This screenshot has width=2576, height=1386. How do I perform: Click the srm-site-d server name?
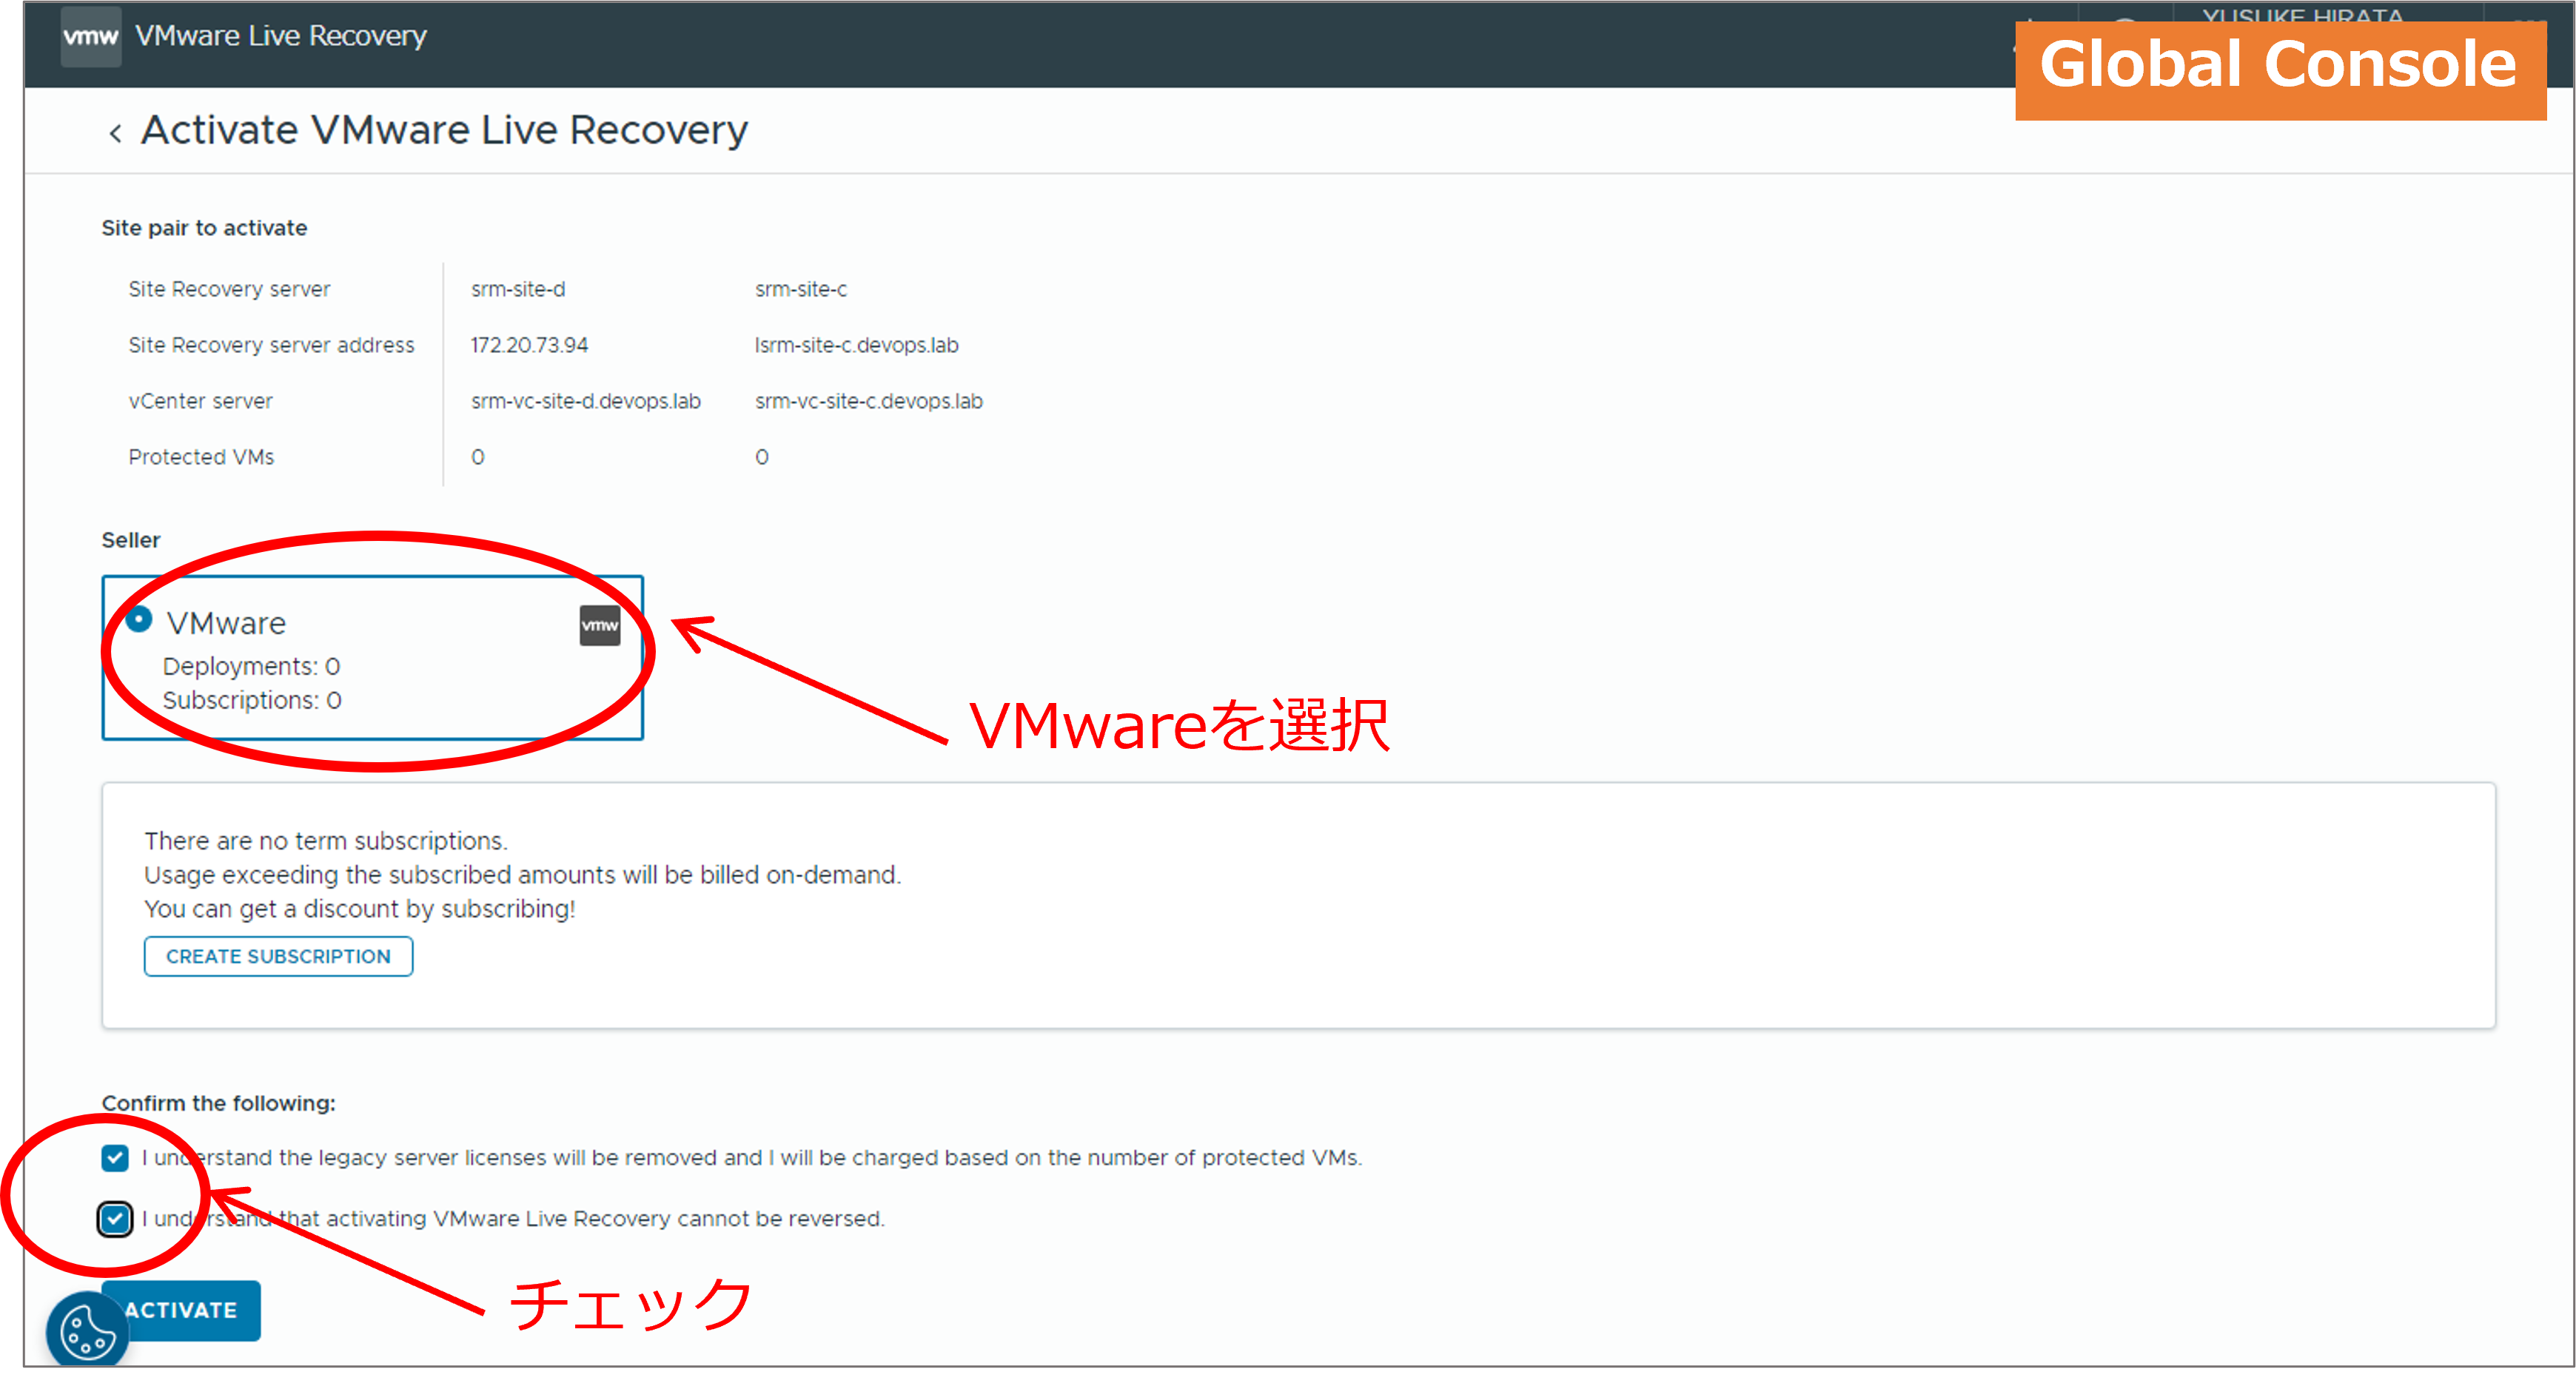[518, 289]
